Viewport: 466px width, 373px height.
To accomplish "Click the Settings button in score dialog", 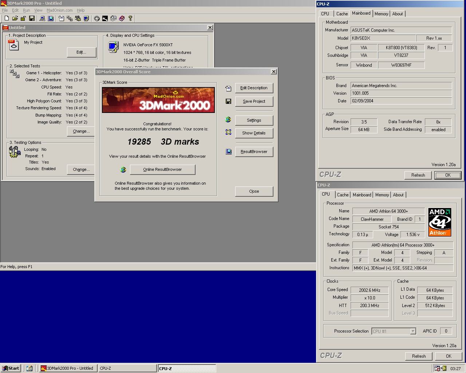I will coord(254,120).
